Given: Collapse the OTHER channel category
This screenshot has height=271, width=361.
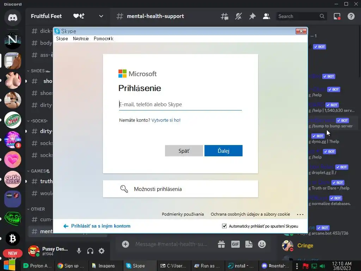Looking at the screenshot, I should (x=36, y=209).
